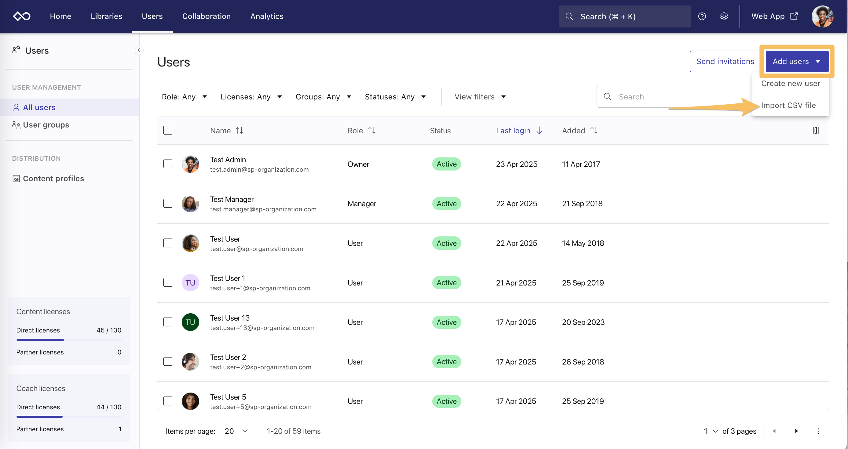
Task: Open the Statuses: Any dropdown
Action: pos(395,97)
